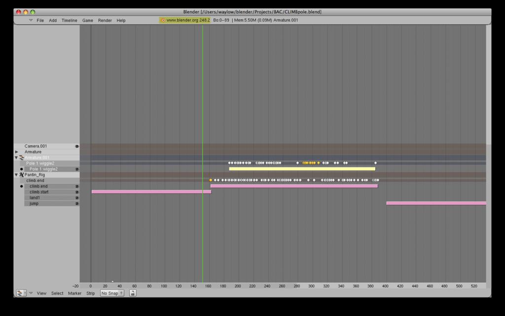Open the Render menu
This screenshot has width=505, height=316.
point(105,20)
